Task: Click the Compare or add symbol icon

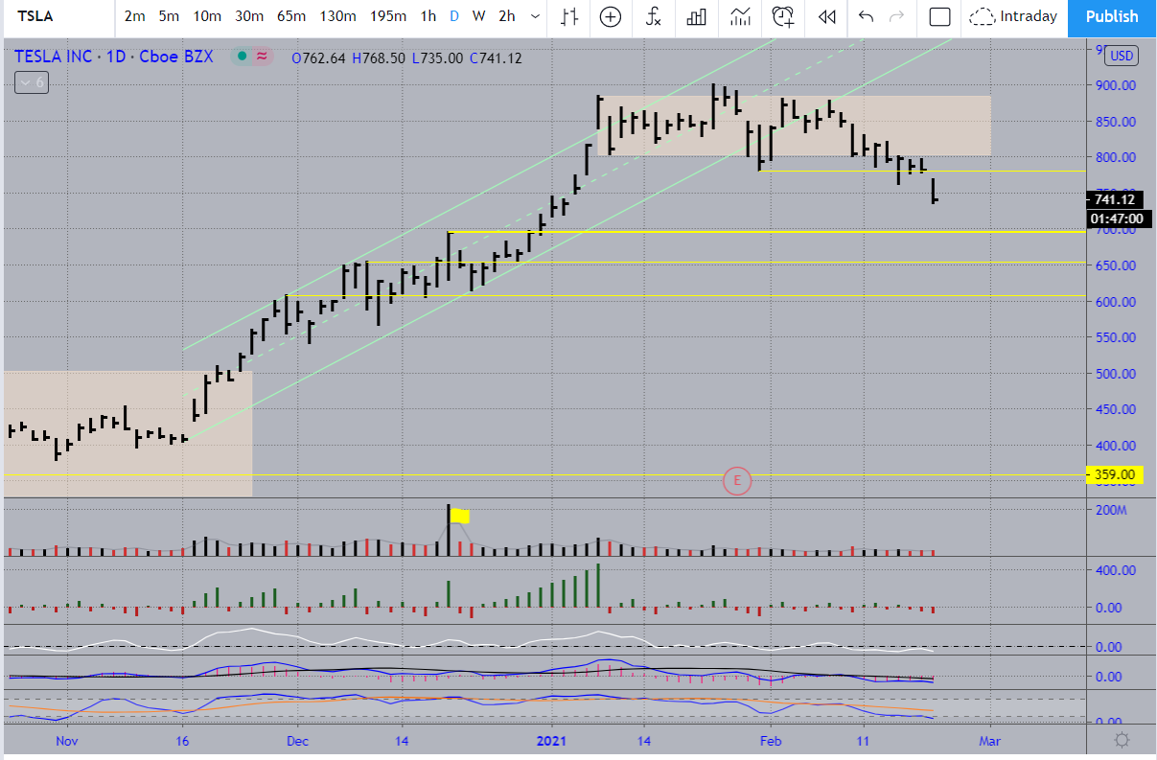Action: coord(611,16)
